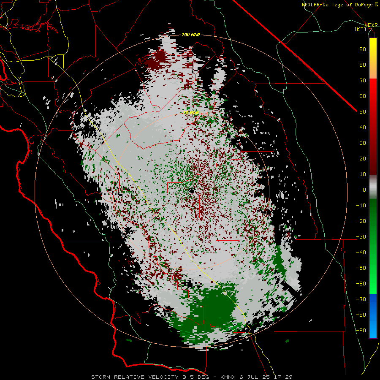Click the -90 value on the velocity scale
380x380 pixels.
pos(361,331)
